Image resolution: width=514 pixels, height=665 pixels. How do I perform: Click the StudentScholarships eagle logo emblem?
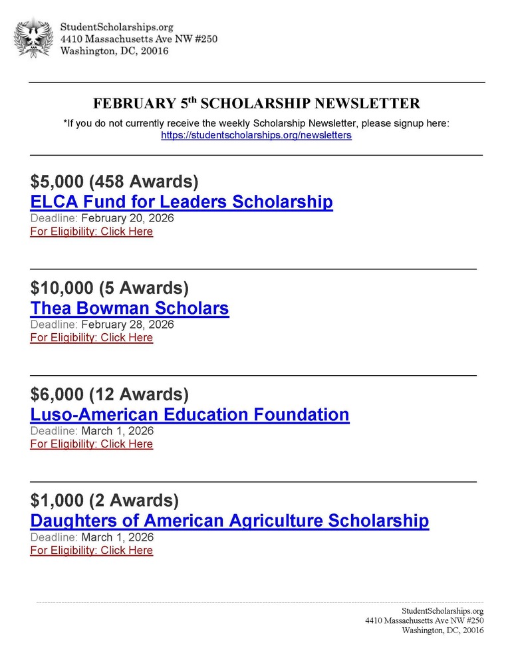[33, 38]
